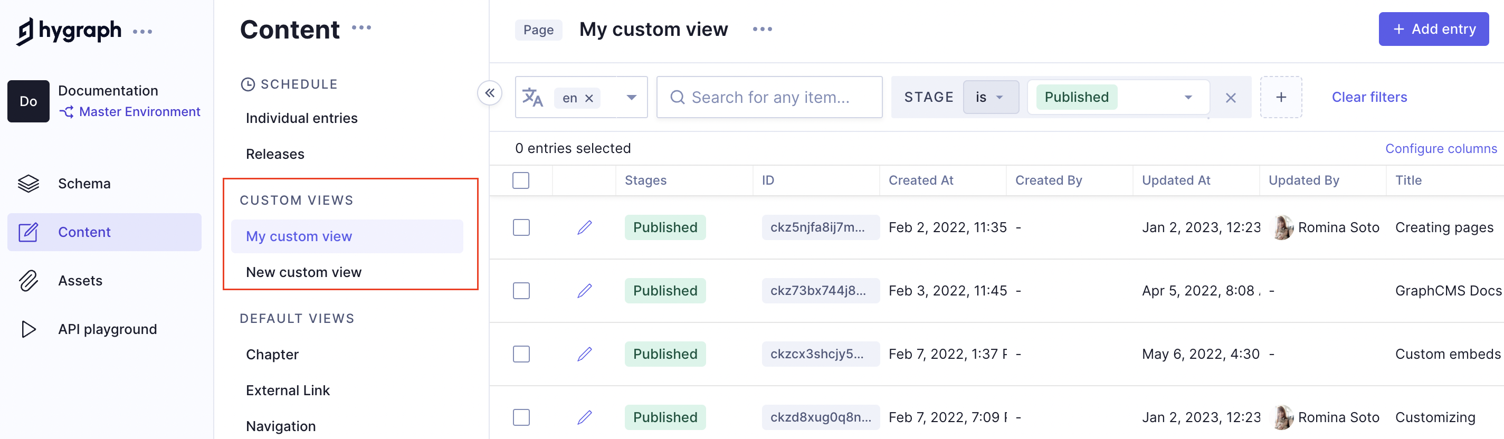The image size is (1504, 439).
Task: Select the Custom embeds row checkbox
Action: click(521, 355)
